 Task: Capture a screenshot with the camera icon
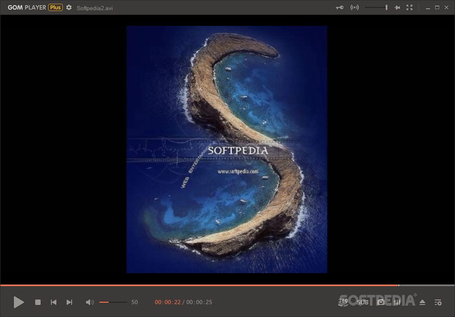[x=381, y=302]
